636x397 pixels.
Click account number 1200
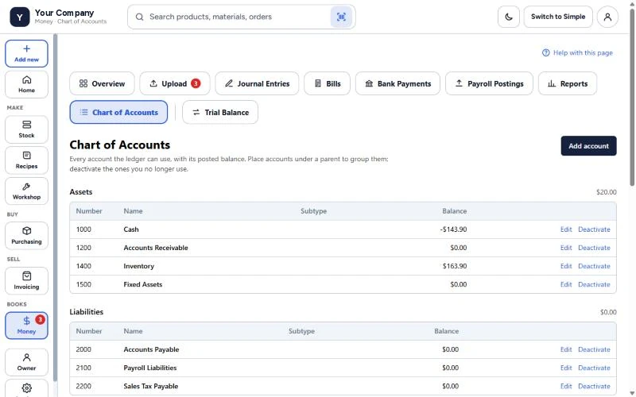83,248
